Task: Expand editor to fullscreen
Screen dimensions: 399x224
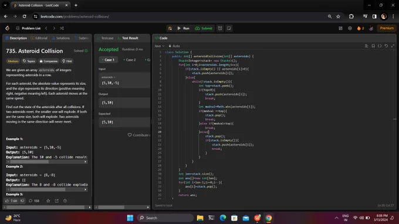Action: (393, 46)
